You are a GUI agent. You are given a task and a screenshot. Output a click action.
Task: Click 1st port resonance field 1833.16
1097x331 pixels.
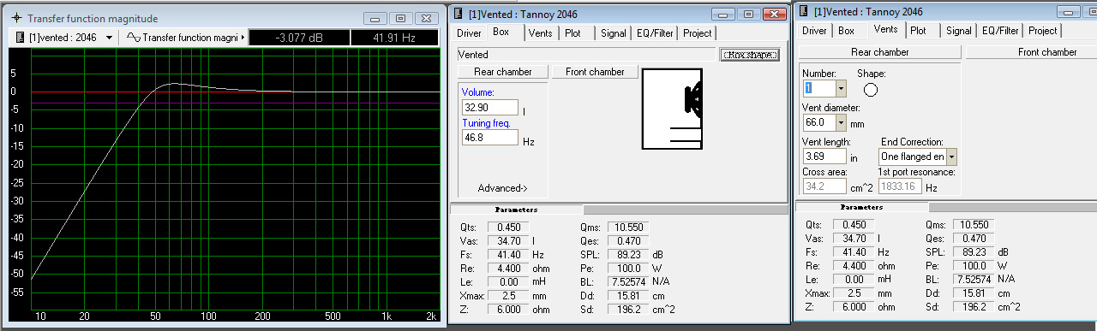click(x=901, y=186)
